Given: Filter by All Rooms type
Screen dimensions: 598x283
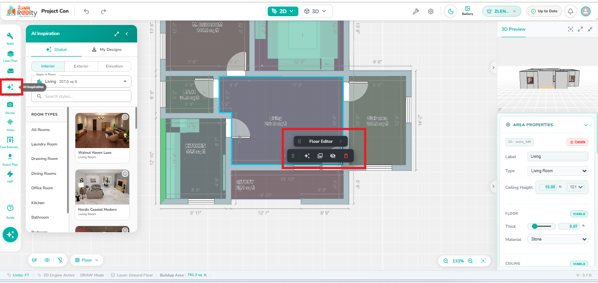Looking at the screenshot, I should click(41, 130).
